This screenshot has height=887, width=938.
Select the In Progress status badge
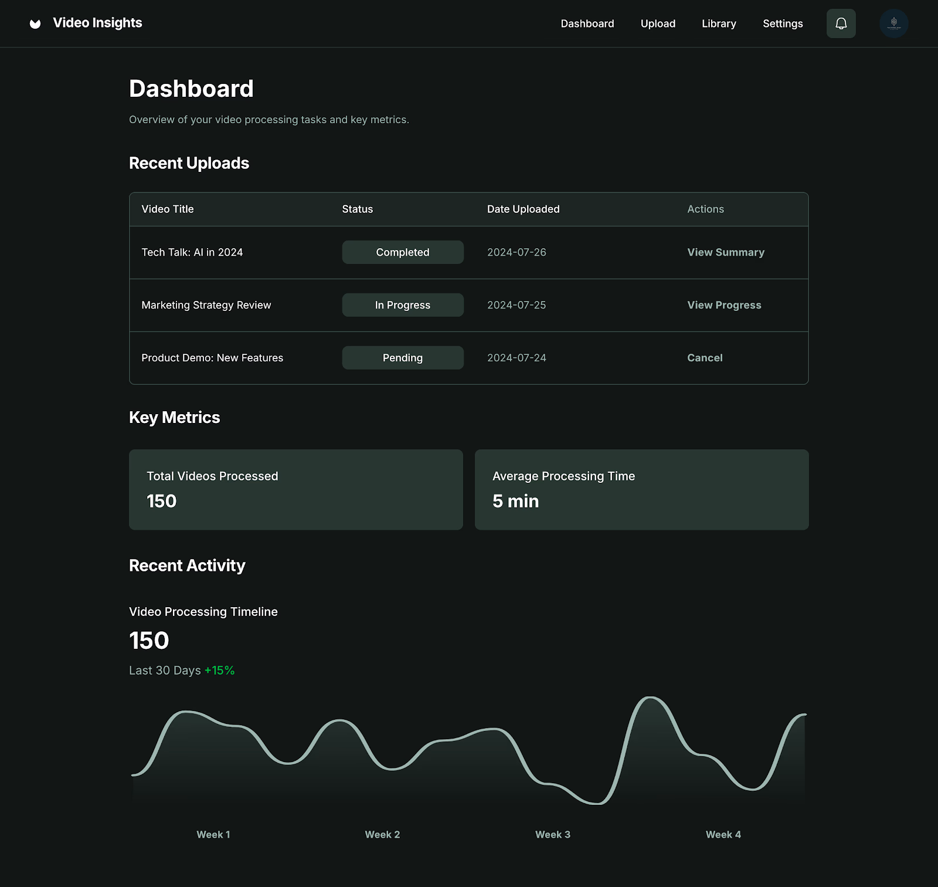[402, 304]
